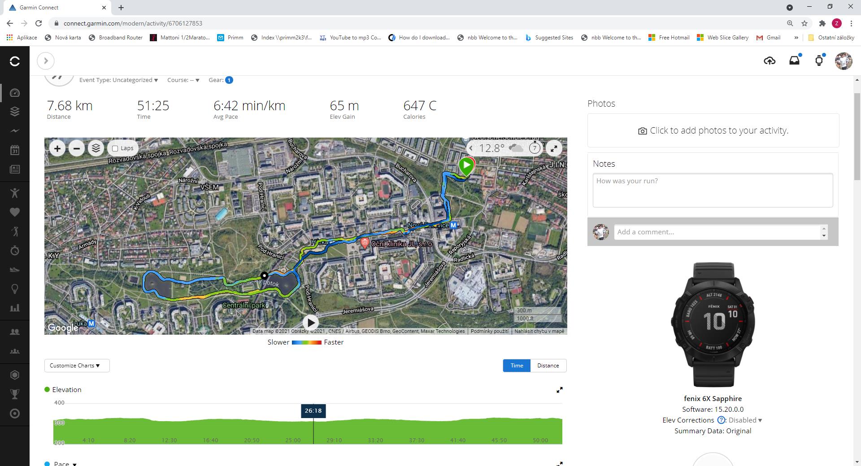
Task: Open map layers selector
Action: [x=96, y=148]
